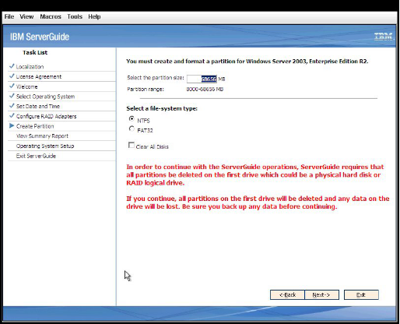Click the 'Select a file-system type' heading
400x324 pixels.
tap(162, 108)
